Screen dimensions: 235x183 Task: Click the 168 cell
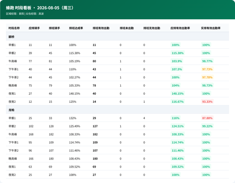pyautogui.click(x=31, y=134)
